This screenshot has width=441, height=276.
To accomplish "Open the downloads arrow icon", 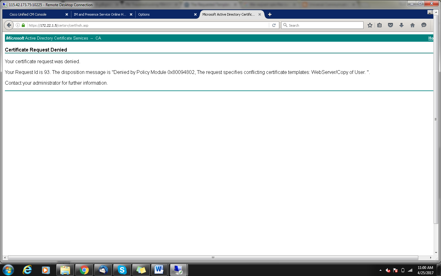I will tap(401, 25).
